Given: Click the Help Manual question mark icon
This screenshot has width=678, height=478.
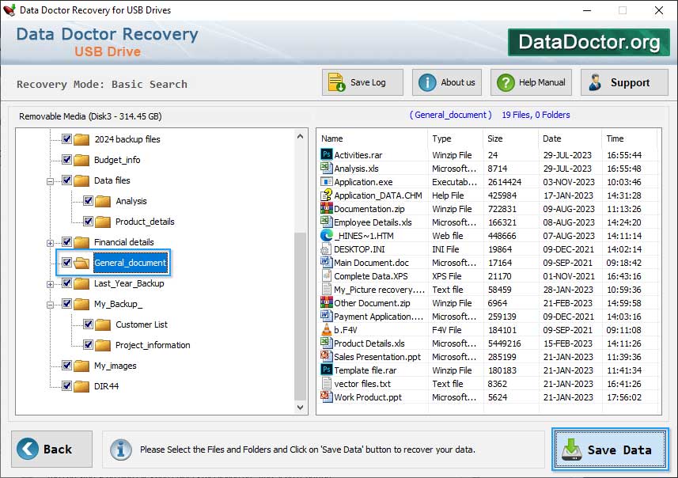Looking at the screenshot, I should coord(506,82).
